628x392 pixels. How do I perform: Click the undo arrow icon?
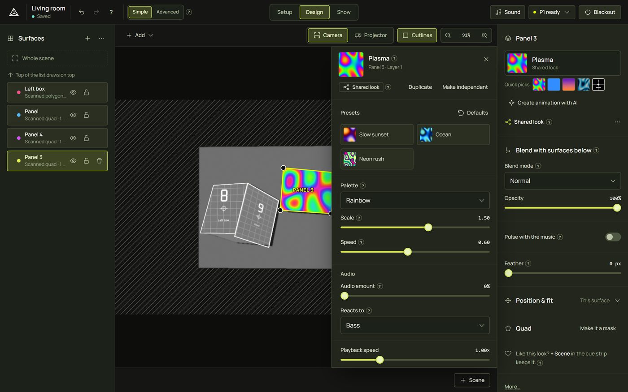[82, 12]
